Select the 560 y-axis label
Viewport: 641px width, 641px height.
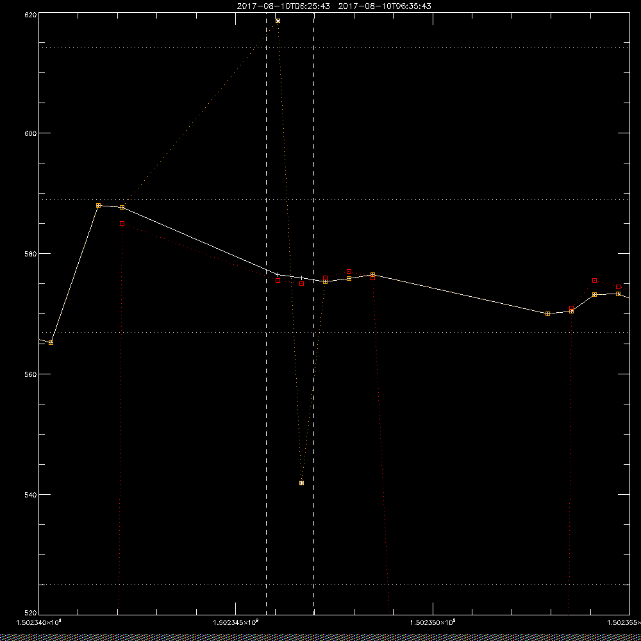[31, 374]
